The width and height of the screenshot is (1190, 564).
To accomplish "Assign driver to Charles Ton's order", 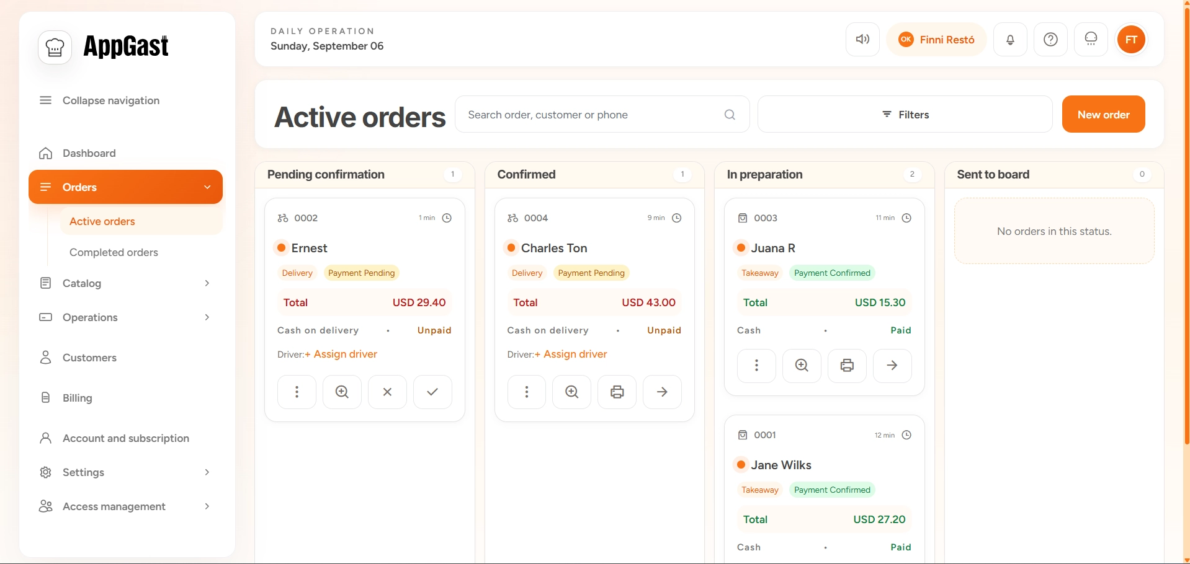I will click(571, 354).
